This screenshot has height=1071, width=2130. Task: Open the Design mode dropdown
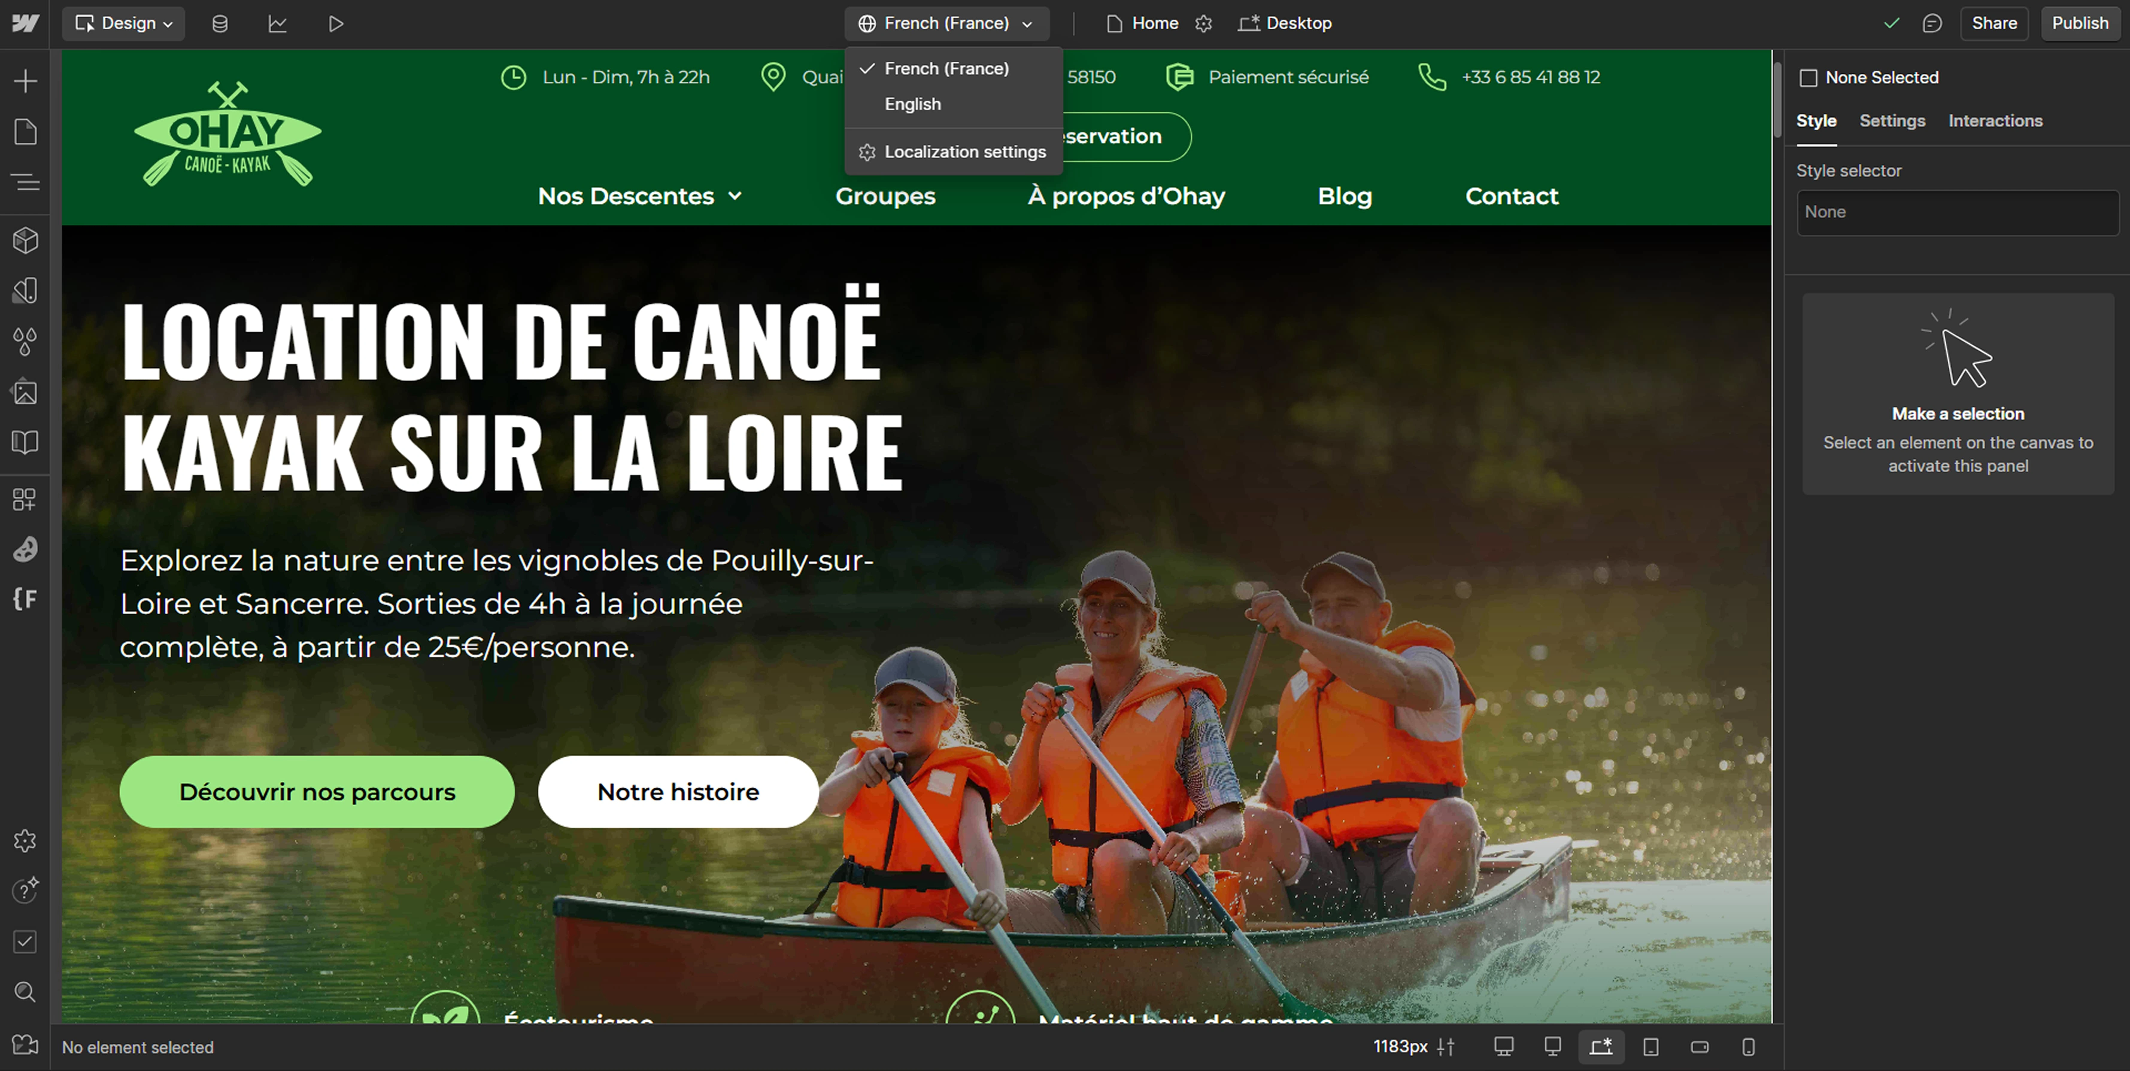(123, 23)
